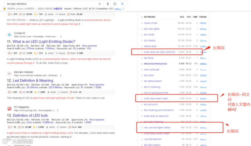The height and width of the screenshot is (146, 251).
Task: Sort keyword table by CPC column
Action: (189, 17)
